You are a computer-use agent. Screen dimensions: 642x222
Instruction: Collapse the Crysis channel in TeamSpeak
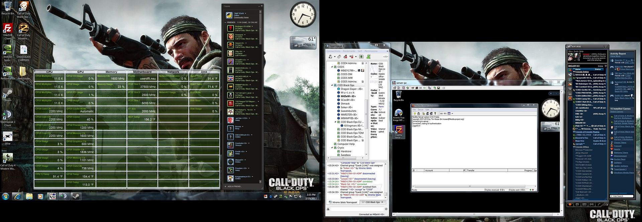332,148
